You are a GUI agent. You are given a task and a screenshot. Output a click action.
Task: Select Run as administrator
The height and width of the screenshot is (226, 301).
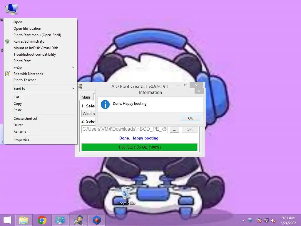41,41
